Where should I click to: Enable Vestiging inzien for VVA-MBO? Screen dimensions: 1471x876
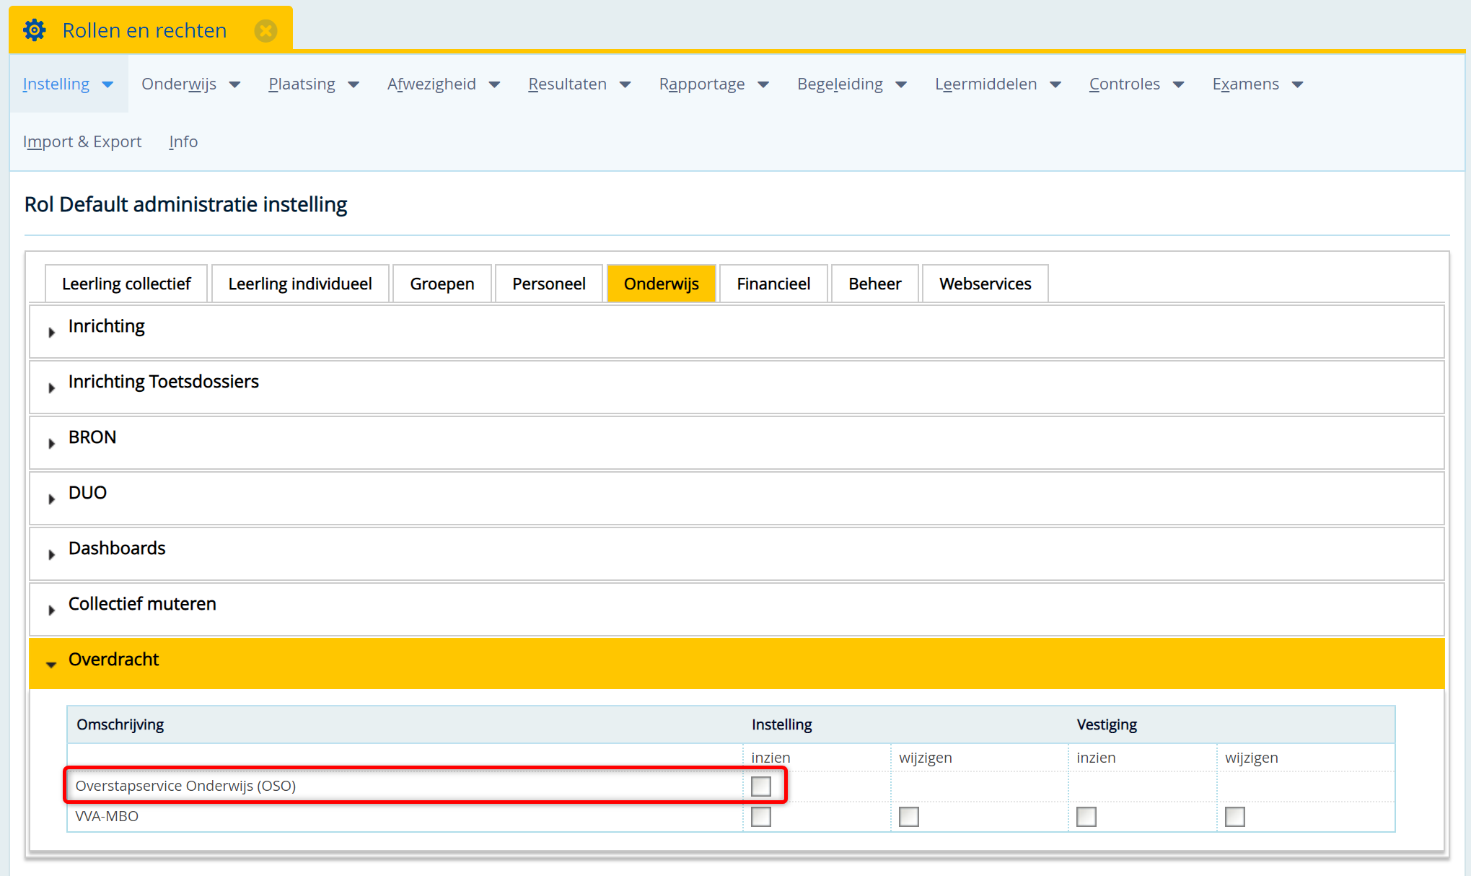pos(1086,817)
